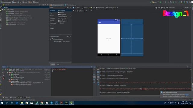Expand the Load build task
193x108 pixels.
[x=10, y=74]
